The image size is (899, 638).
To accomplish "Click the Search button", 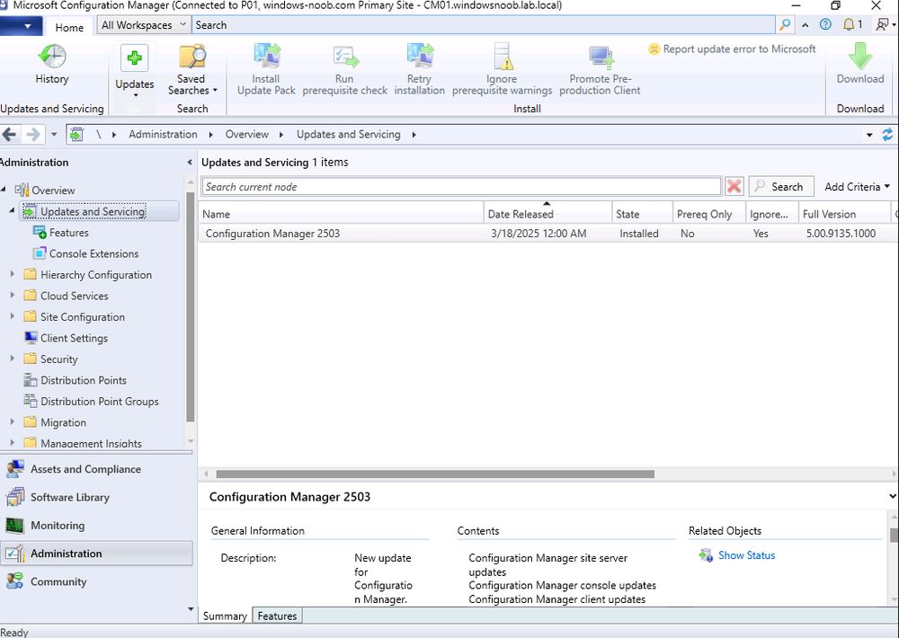I will (781, 186).
